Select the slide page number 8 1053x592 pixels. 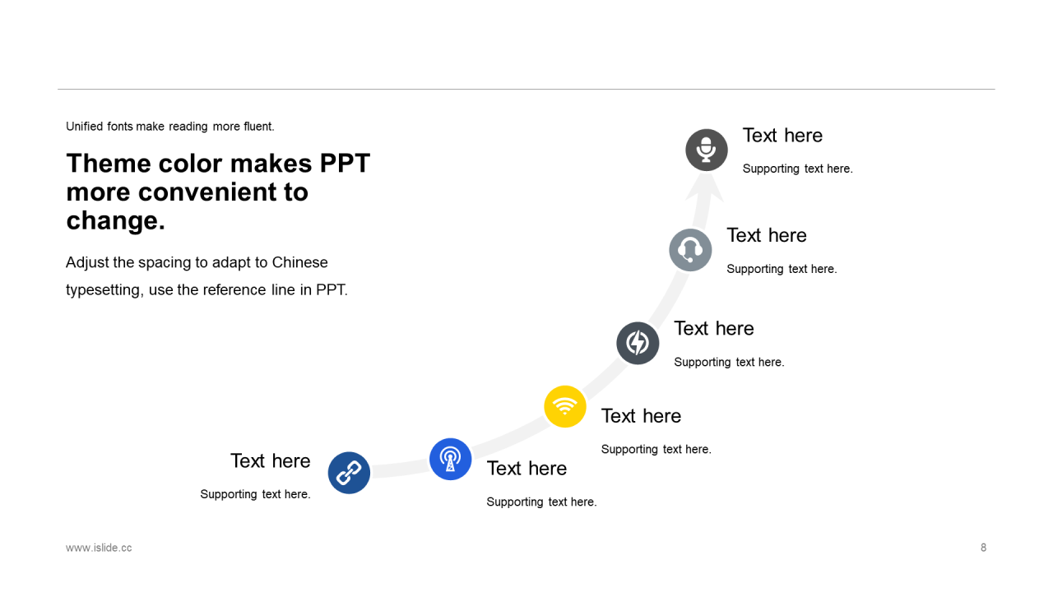click(983, 548)
